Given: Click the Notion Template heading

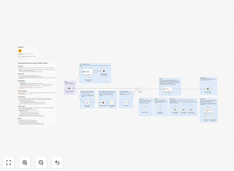Looking at the screenshot, I should coord(22,91).
